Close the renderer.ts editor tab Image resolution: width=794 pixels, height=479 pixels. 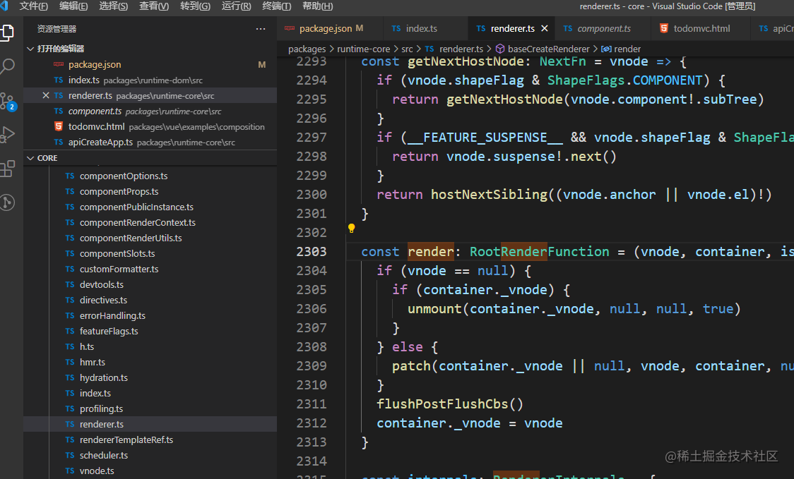545,28
